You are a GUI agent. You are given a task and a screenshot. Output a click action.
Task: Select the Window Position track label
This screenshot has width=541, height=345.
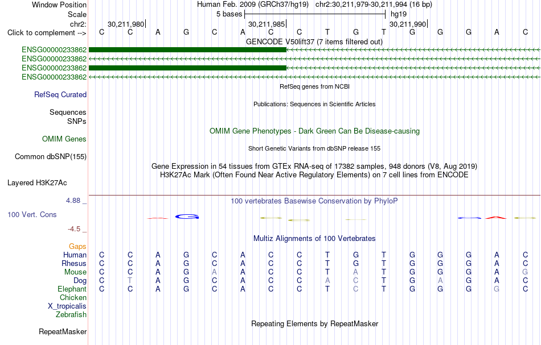pyautogui.click(x=59, y=5)
